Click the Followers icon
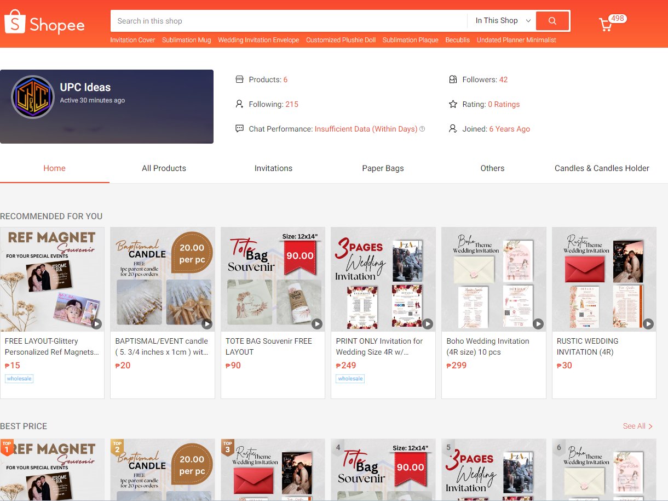The image size is (668, 501). click(x=453, y=79)
